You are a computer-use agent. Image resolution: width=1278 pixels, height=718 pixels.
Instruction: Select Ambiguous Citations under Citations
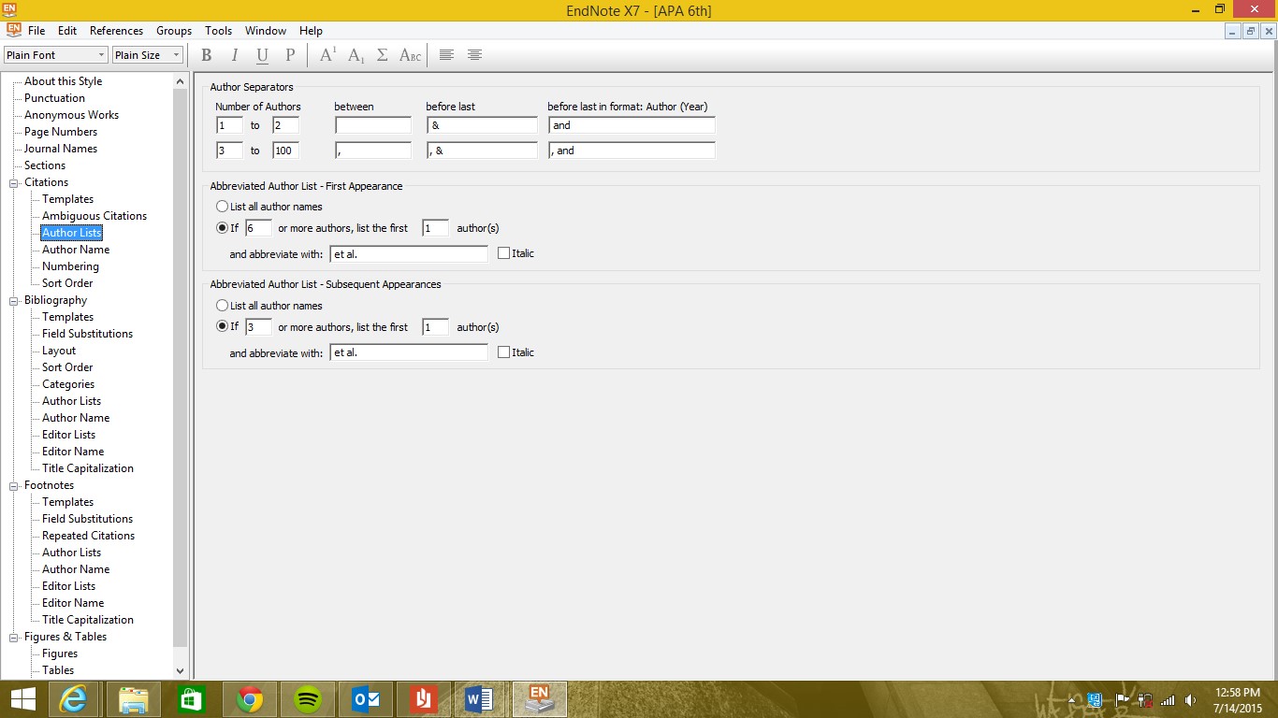(x=94, y=216)
